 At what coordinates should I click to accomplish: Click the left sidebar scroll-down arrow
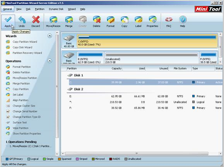click(57, 154)
